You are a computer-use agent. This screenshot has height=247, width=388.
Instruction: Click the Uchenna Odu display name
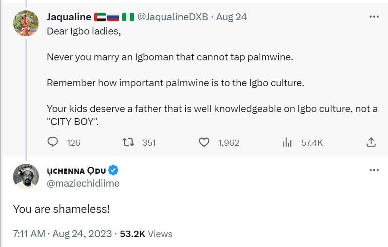click(x=75, y=170)
